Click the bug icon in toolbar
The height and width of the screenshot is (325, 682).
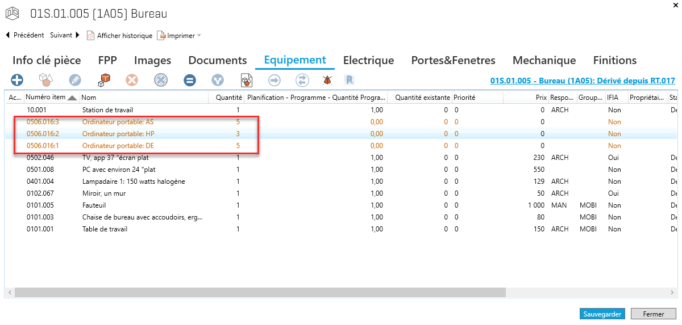click(327, 80)
